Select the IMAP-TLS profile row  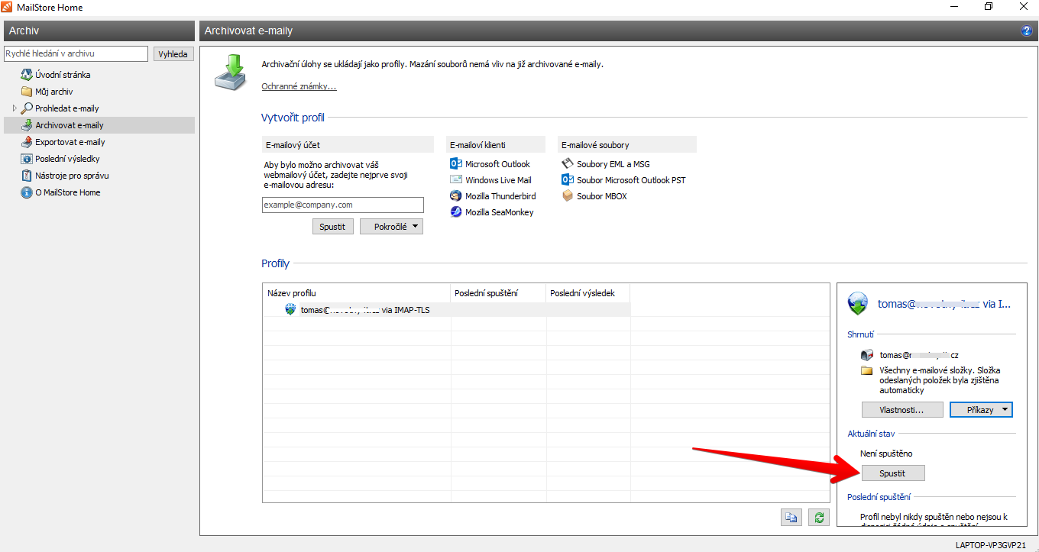click(x=447, y=310)
